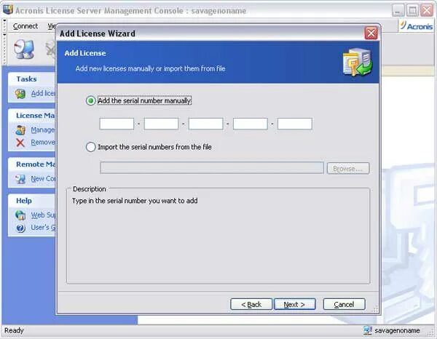Viewport: 437px width, 339px height.
Task: Click the Remove link in sidebar
Action: (x=43, y=143)
